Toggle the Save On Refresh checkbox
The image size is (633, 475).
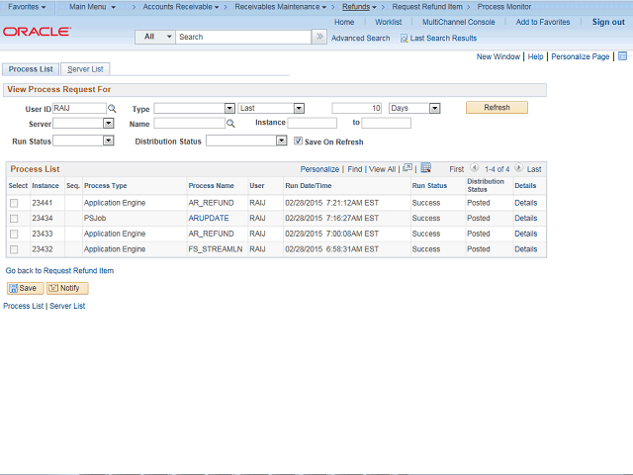(x=298, y=142)
